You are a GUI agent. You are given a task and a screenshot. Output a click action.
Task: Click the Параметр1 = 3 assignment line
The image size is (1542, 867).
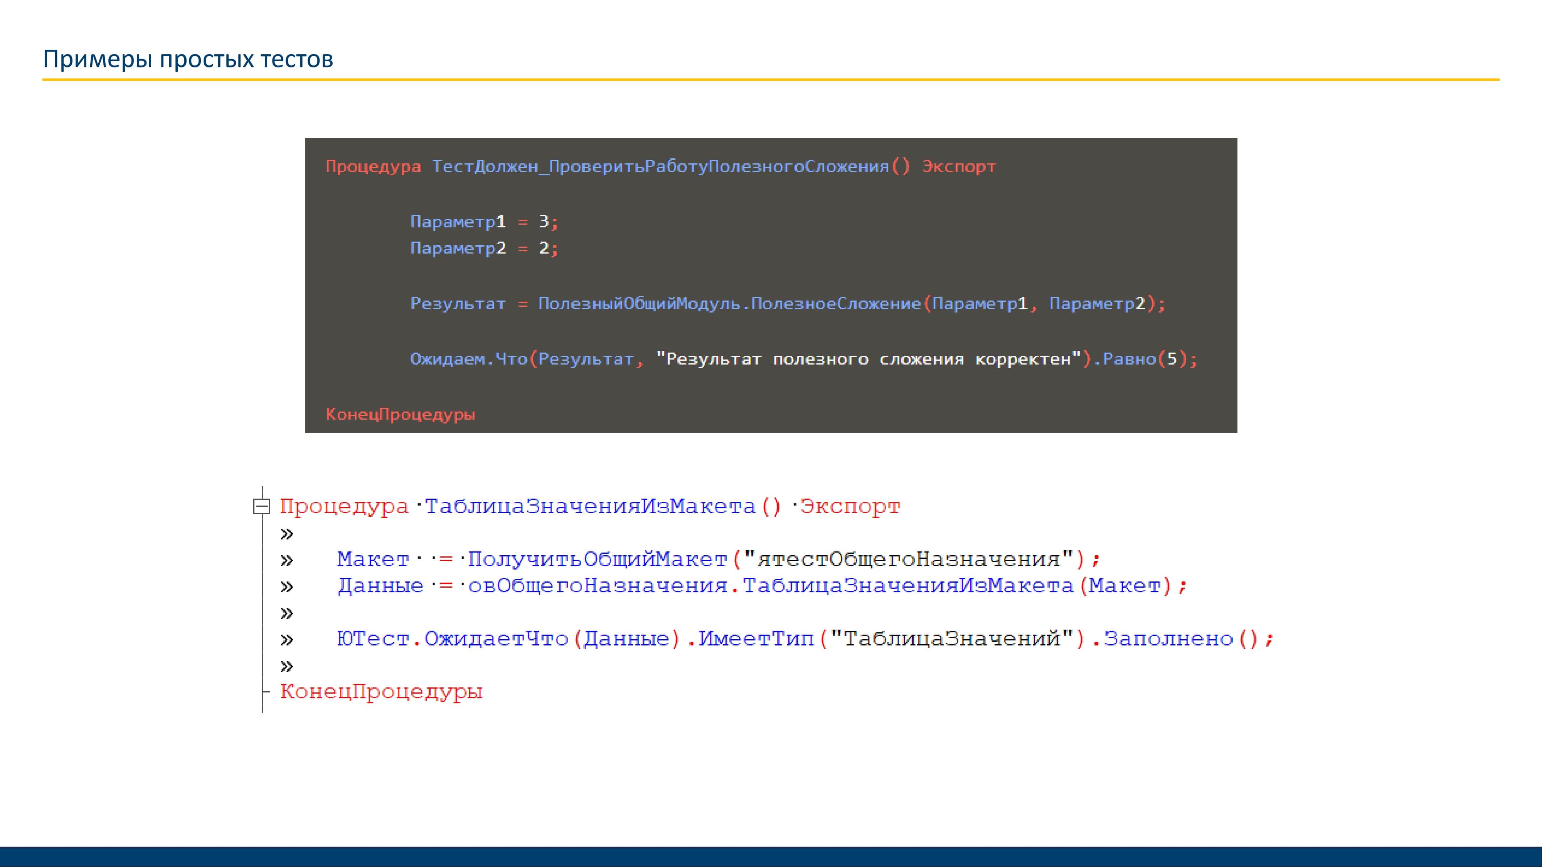484,222
